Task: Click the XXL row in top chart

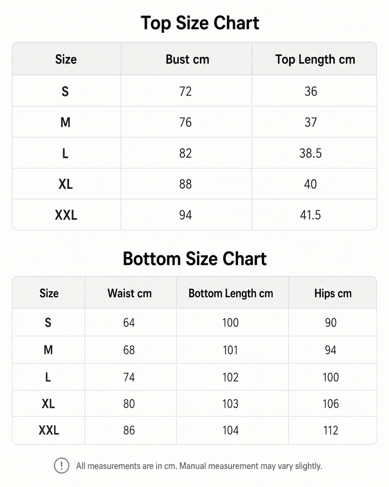Action: (x=194, y=215)
